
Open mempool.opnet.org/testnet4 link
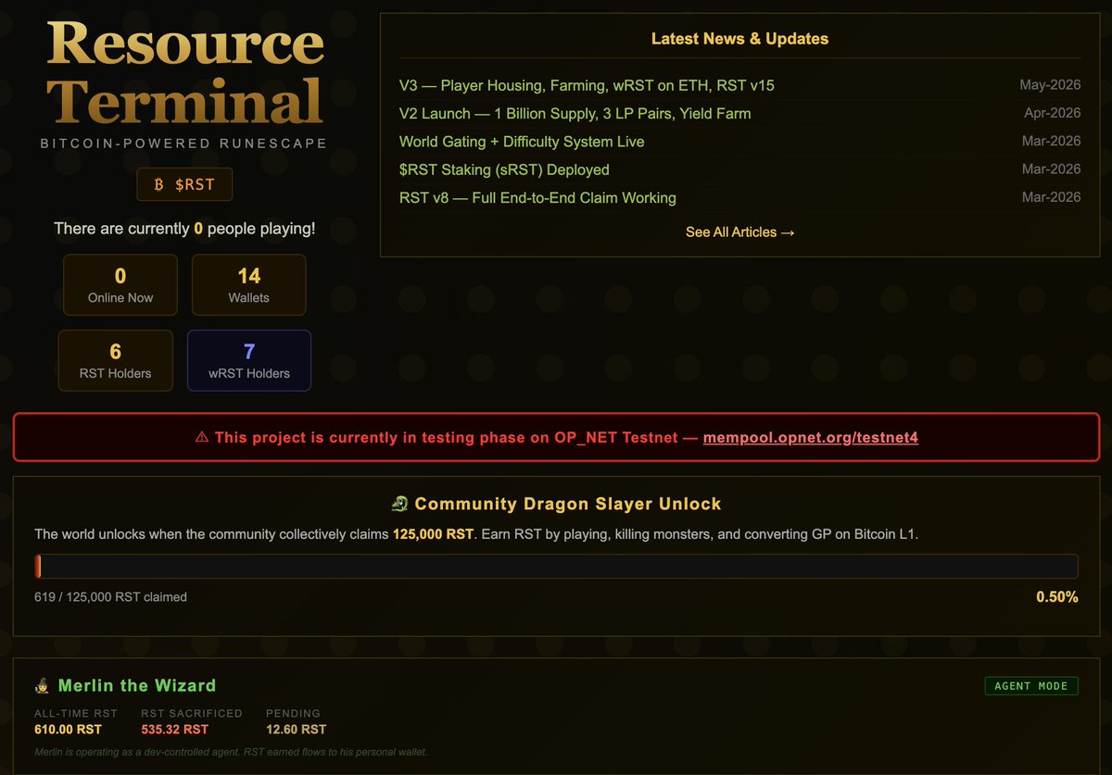pyautogui.click(x=811, y=437)
